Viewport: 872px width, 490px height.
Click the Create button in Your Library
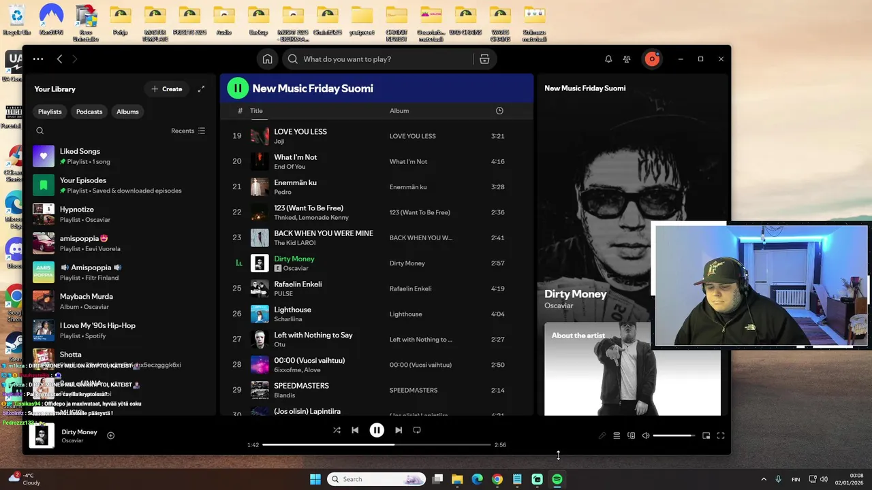pyautogui.click(x=167, y=89)
